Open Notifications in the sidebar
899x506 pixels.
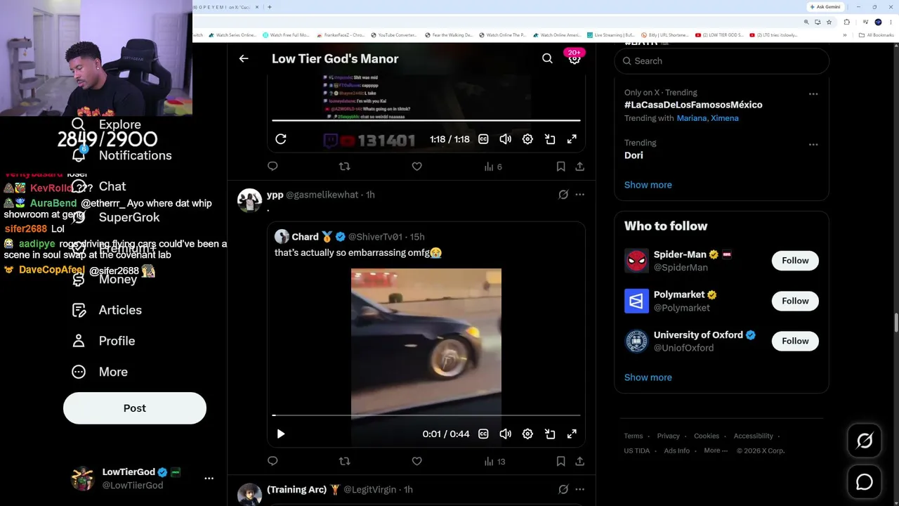(x=122, y=155)
